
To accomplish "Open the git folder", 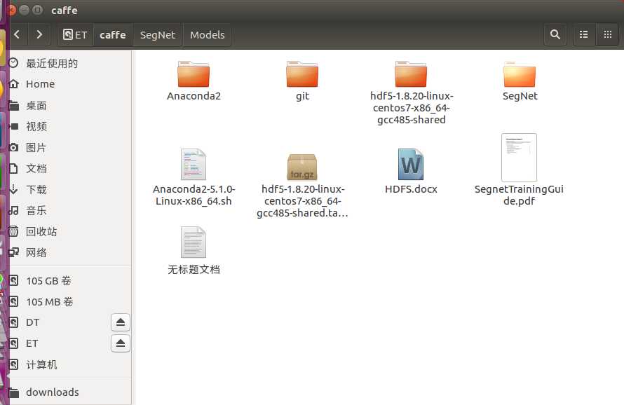I will 302,74.
